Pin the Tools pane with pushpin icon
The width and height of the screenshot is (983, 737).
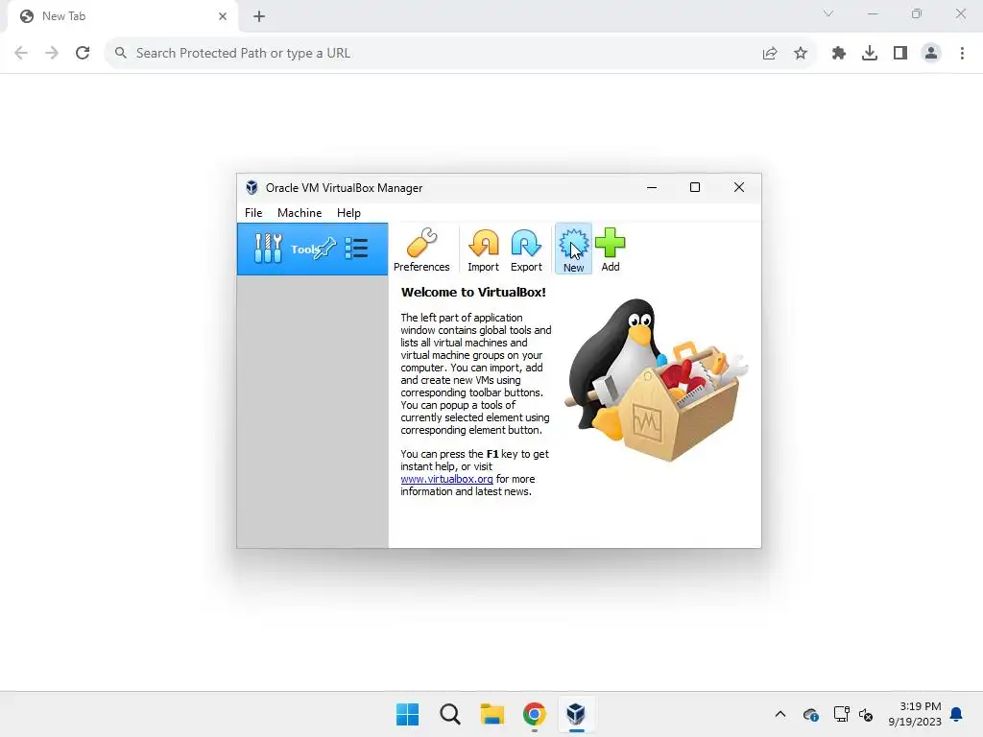[324, 249]
